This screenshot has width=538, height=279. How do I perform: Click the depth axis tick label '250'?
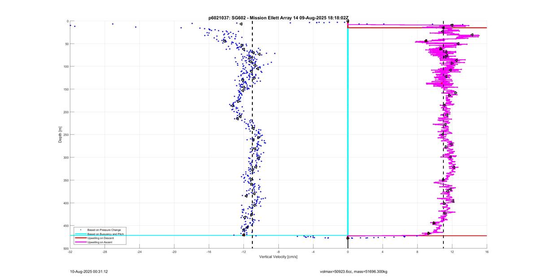click(x=65, y=135)
